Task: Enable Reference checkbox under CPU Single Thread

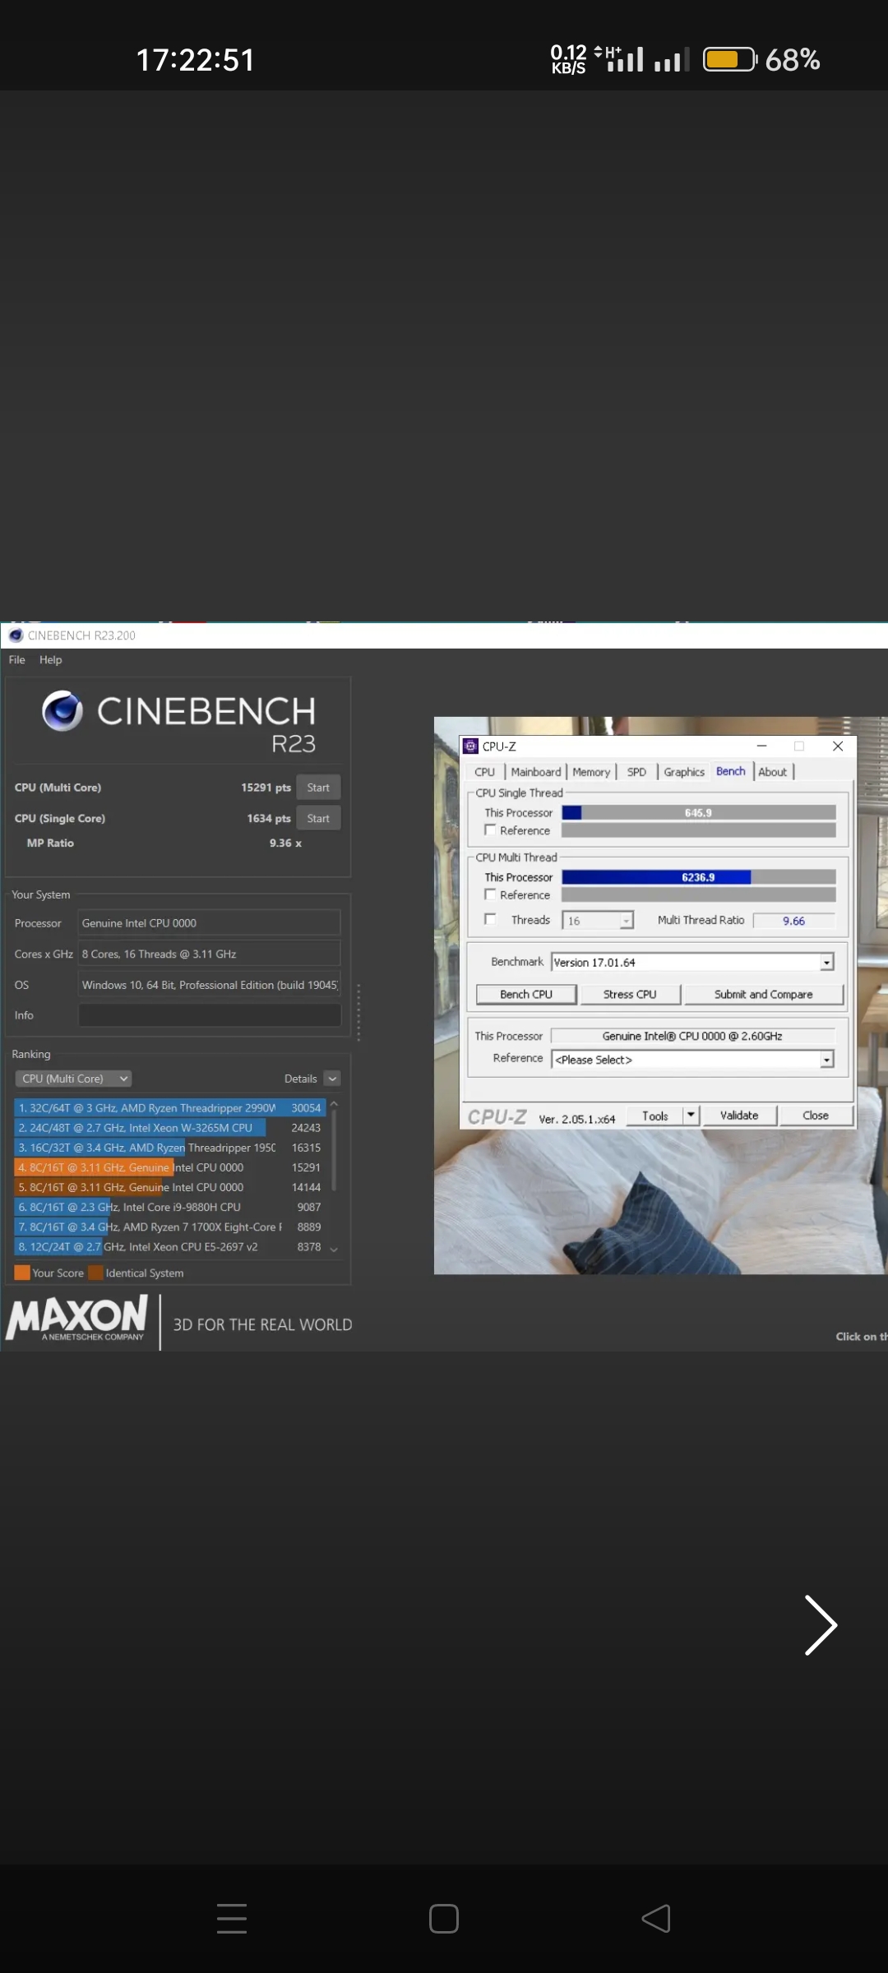Action: [490, 830]
